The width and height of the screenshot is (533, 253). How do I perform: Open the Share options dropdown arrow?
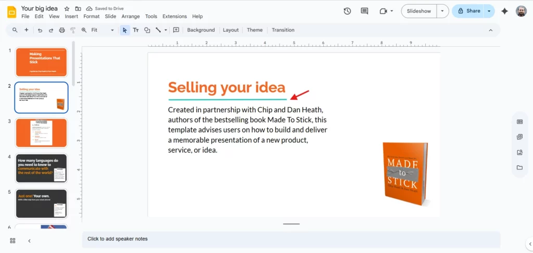(x=489, y=11)
